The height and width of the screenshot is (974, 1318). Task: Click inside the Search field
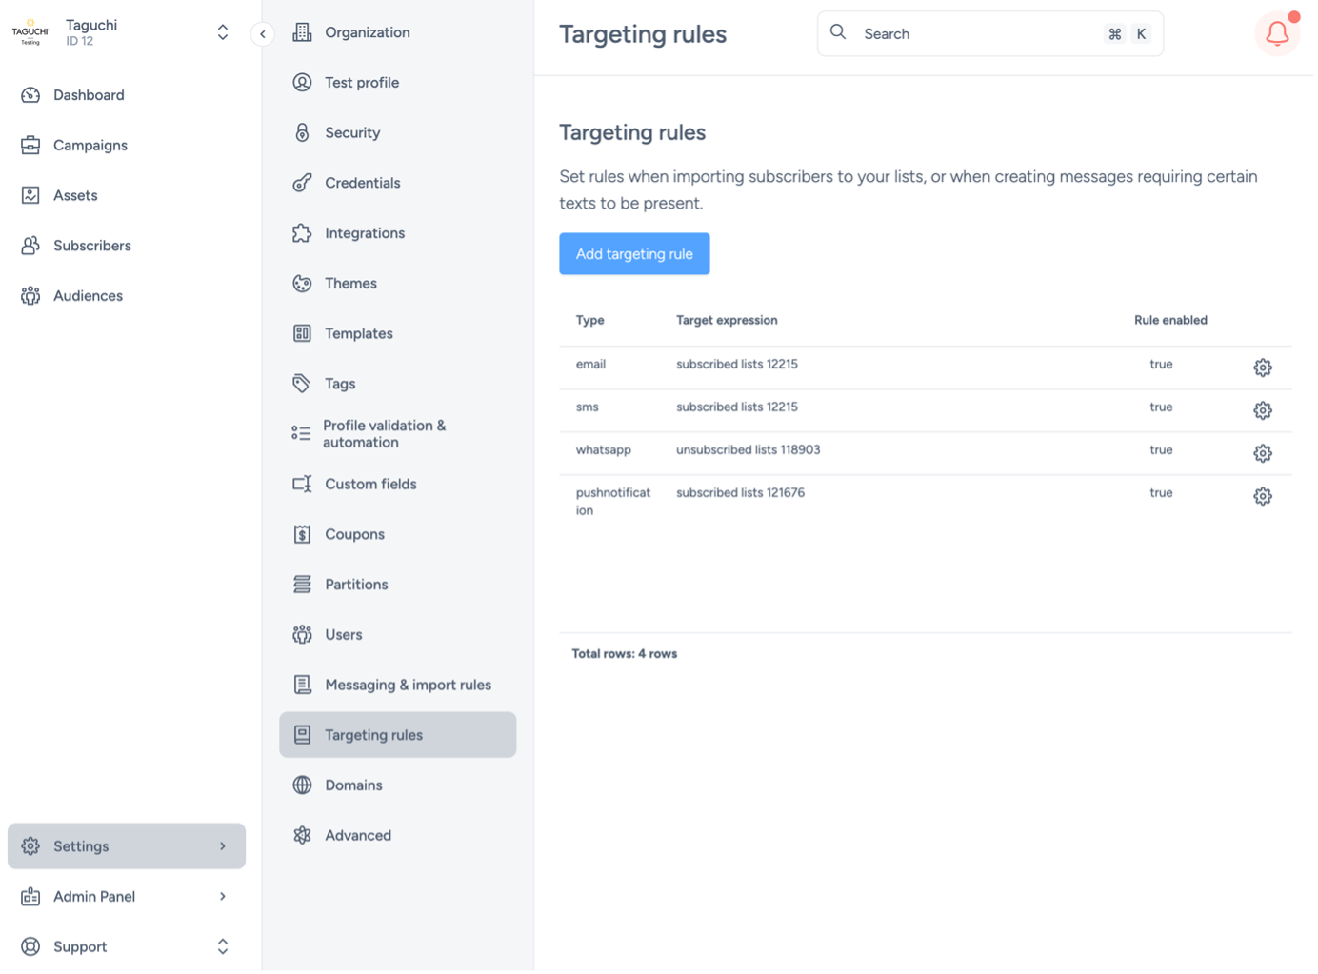point(962,32)
